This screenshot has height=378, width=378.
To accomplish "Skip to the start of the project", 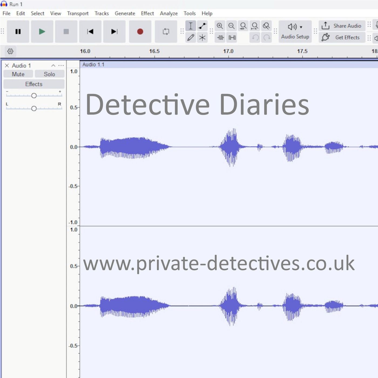I will [90, 32].
